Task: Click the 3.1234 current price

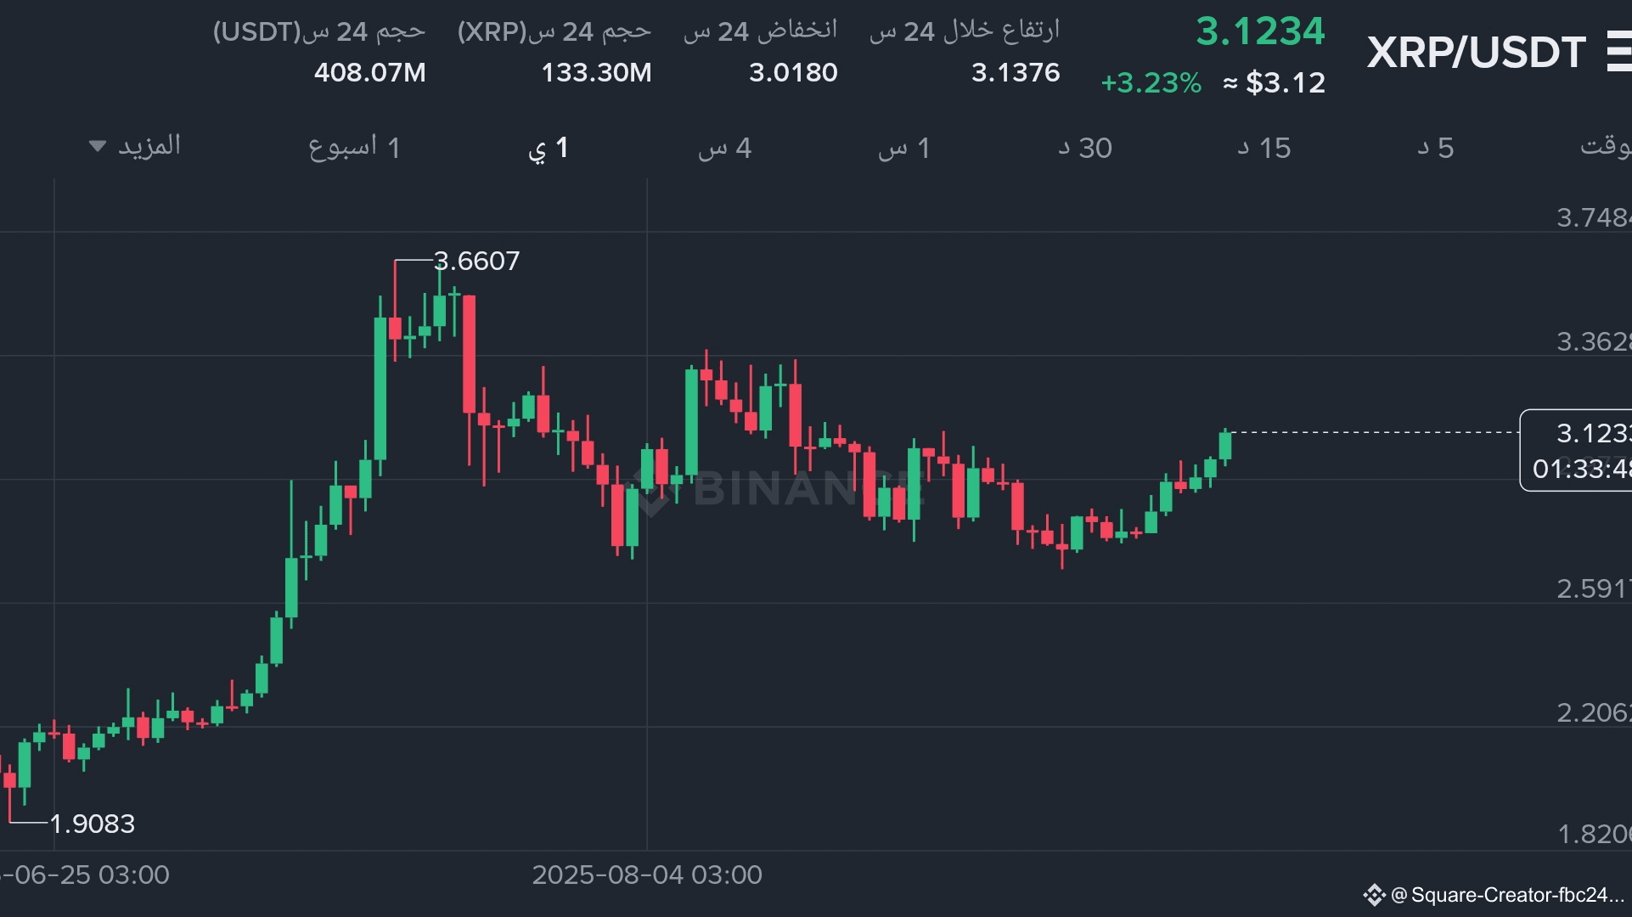Action: pyautogui.click(x=1260, y=32)
